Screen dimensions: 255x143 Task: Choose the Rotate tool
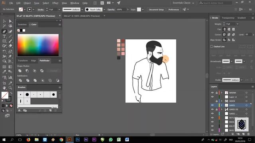click(x=4, y=52)
